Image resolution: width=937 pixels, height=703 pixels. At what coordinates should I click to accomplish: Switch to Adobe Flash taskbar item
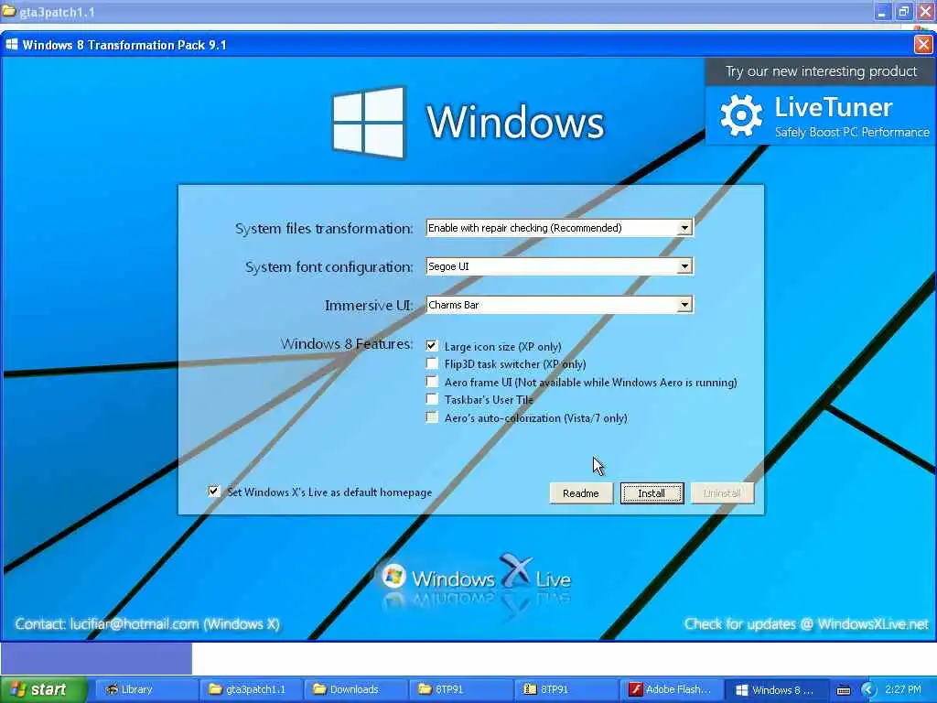pyautogui.click(x=671, y=690)
